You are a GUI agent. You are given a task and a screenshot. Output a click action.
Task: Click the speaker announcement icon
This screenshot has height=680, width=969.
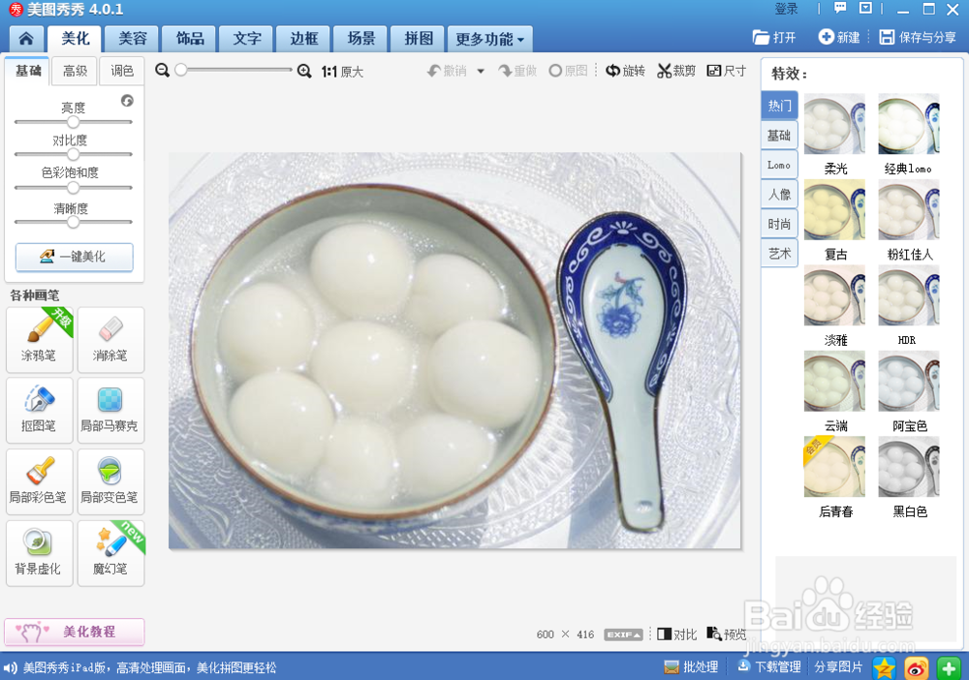tap(11, 667)
